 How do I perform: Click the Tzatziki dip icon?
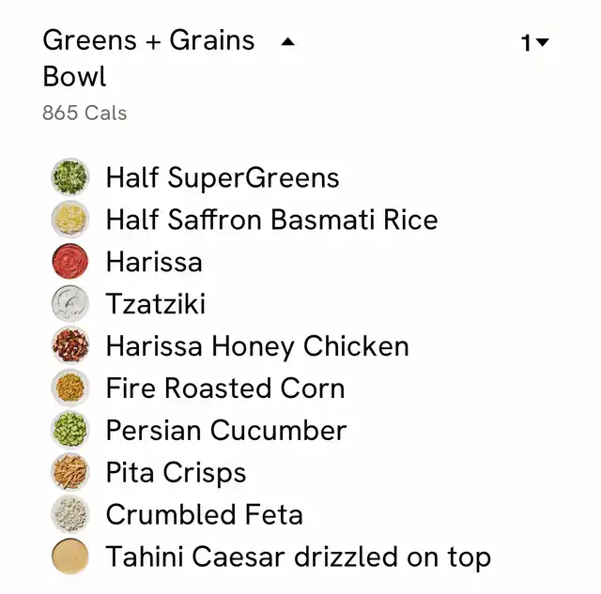pos(70,304)
